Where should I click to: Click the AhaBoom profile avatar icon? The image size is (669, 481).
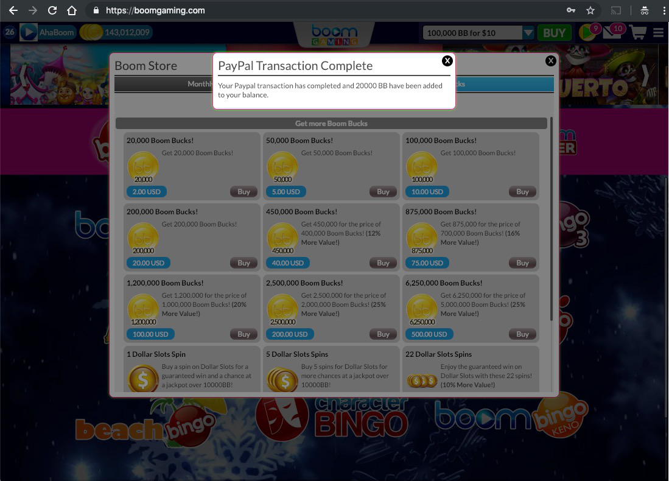coord(29,33)
